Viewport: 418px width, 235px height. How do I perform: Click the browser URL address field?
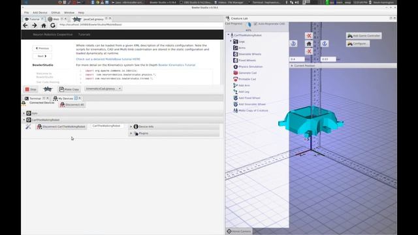[x=140, y=25]
